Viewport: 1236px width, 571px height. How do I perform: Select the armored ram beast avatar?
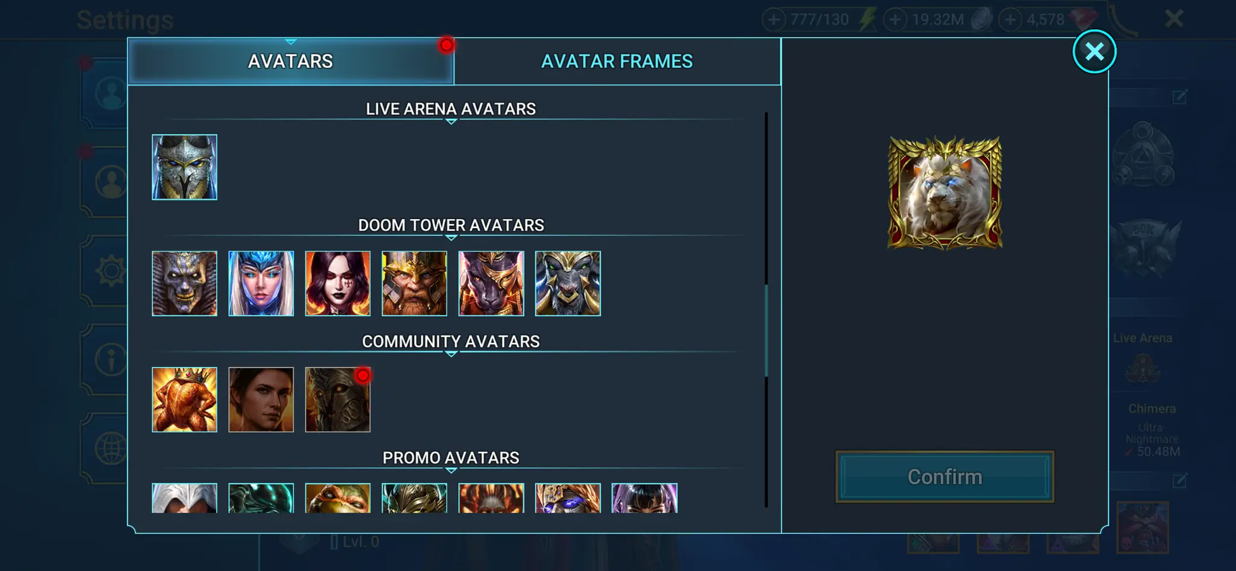(x=567, y=284)
